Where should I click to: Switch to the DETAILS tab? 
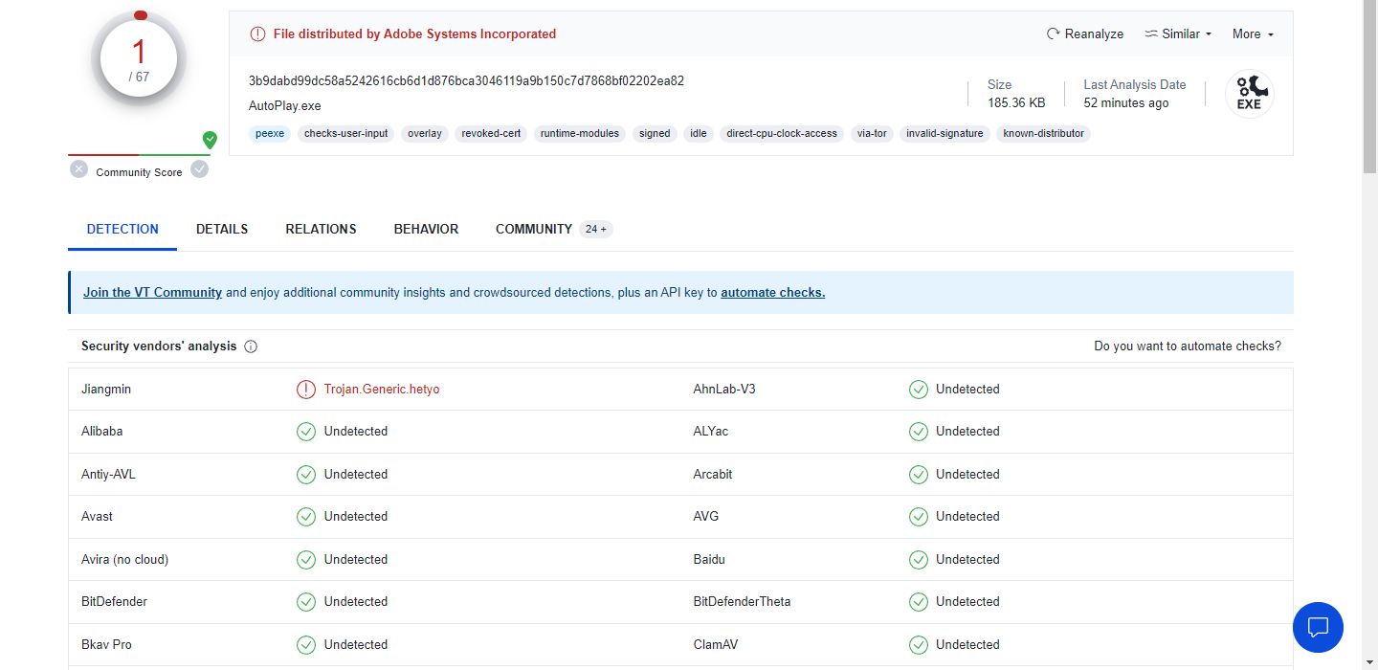[x=222, y=229]
